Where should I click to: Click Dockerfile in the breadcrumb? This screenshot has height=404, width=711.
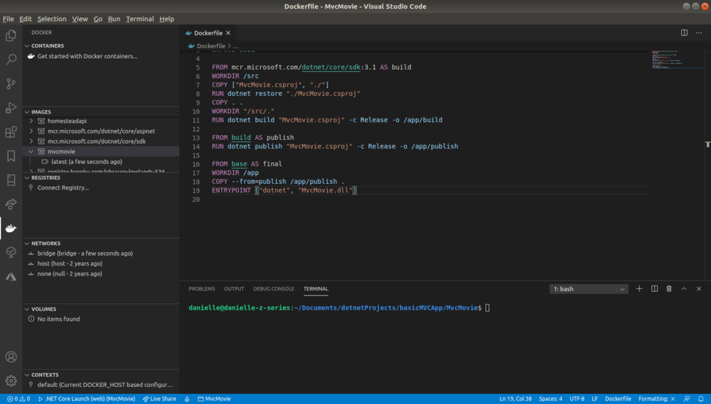[211, 45]
